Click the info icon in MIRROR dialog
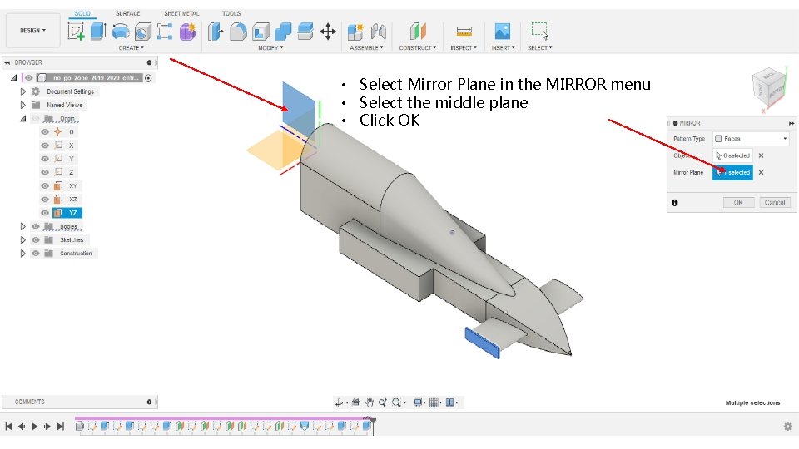 [x=675, y=203]
